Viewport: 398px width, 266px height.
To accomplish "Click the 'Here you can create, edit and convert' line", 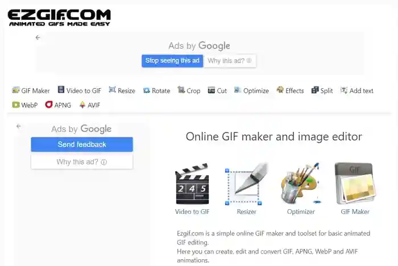I will pyautogui.click(x=267, y=252).
